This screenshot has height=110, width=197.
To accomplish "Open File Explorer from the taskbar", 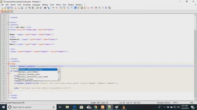I will coord(67,107).
